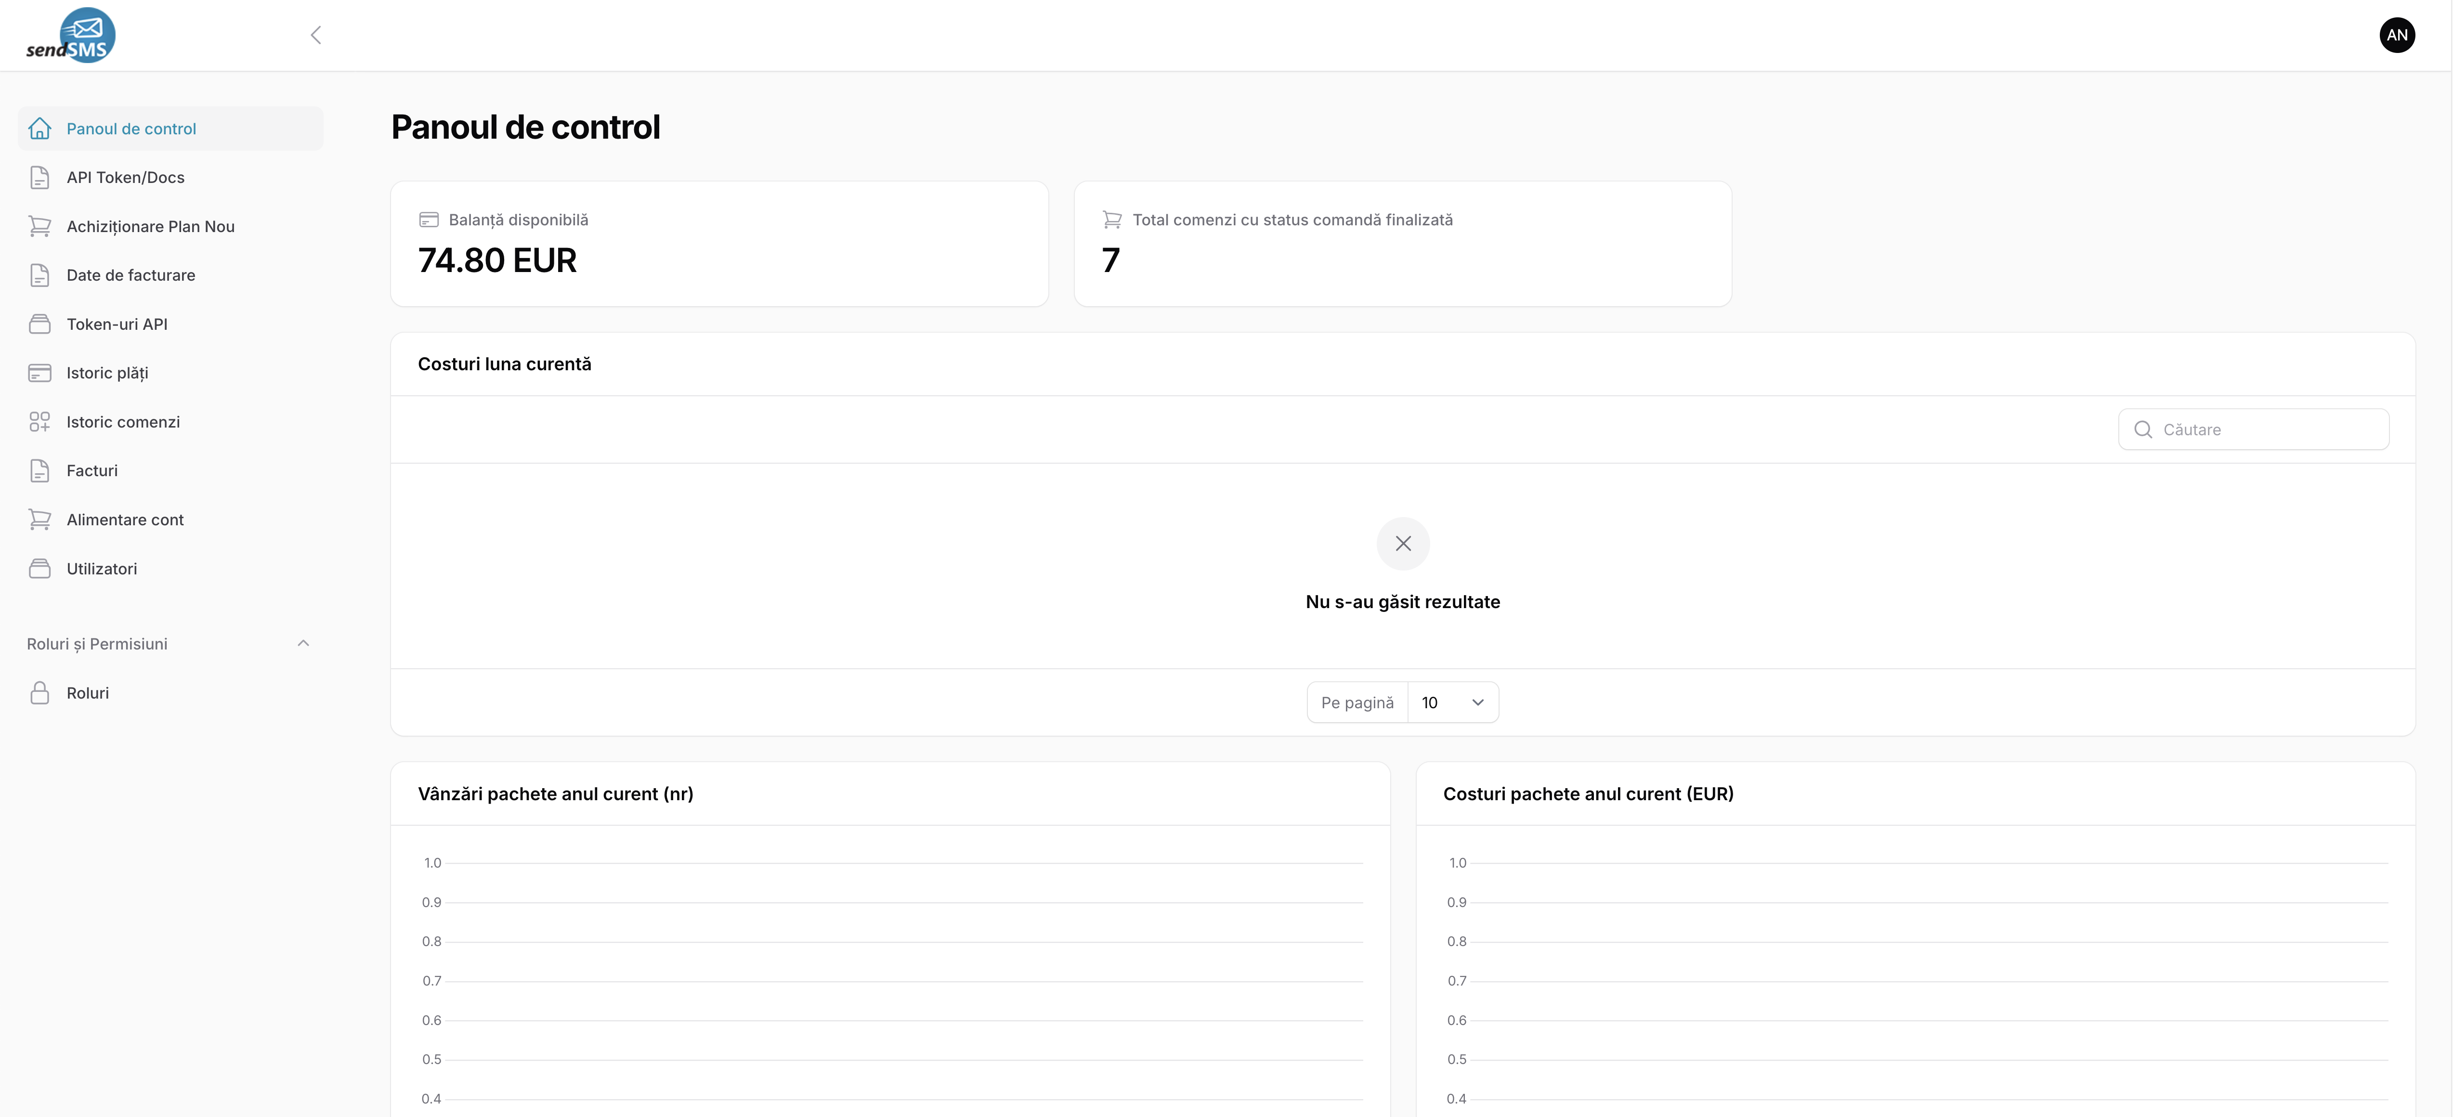Image resolution: width=2453 pixels, height=1117 pixels.
Task: Click the cart icon beside Achiziționare Plan Nou
Action: [x=40, y=227]
